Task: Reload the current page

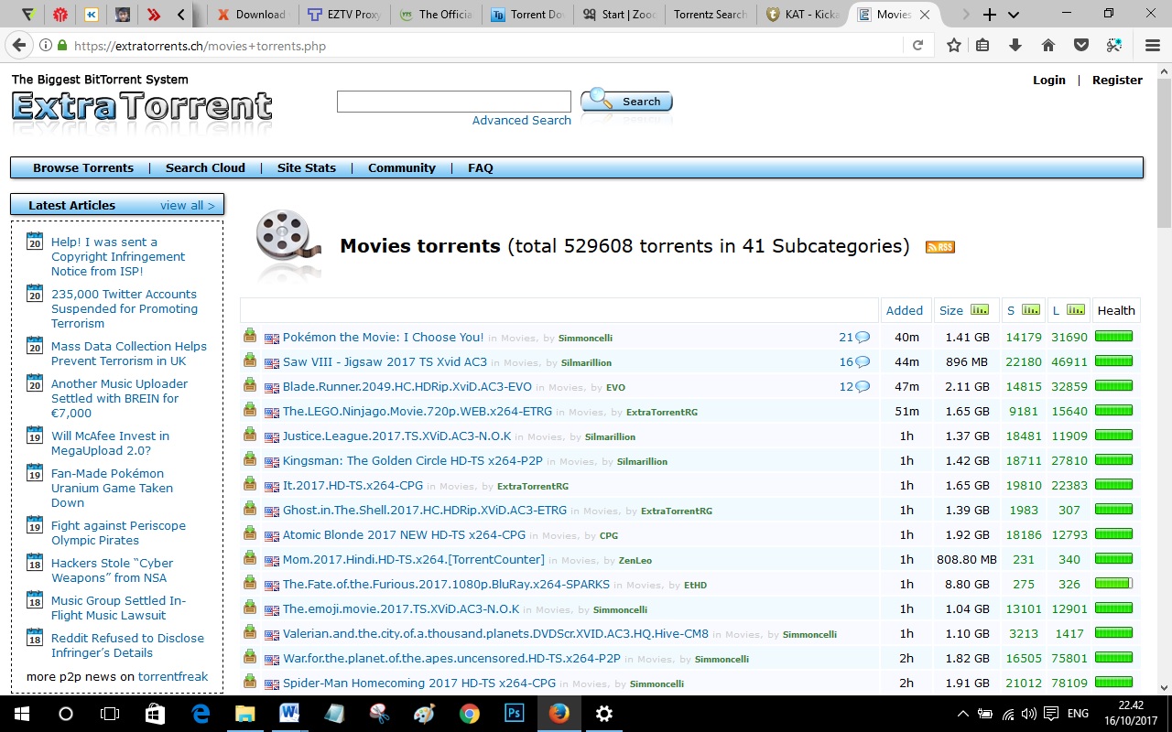Action: click(917, 46)
